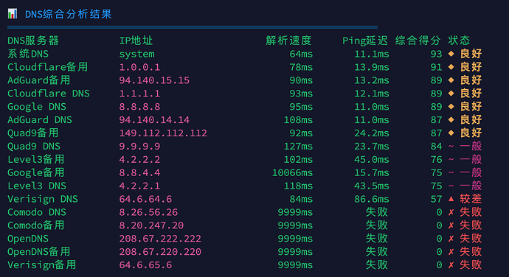509x277 pixels.
Task: Select the Google DNS server name
Action: [x=37, y=107]
